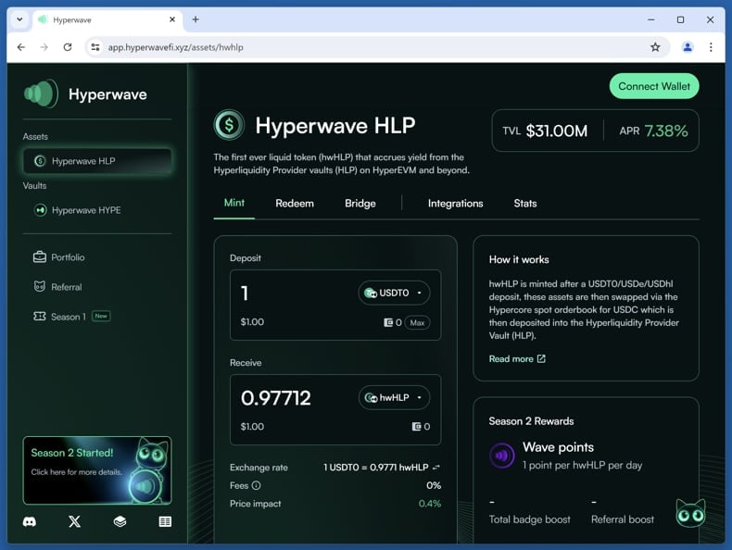
Task: Click the Hyperwave logo icon
Action: tap(41, 94)
